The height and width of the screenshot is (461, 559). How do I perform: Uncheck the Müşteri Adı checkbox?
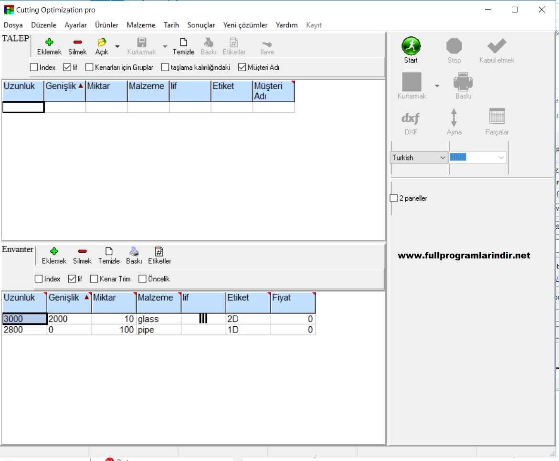242,67
